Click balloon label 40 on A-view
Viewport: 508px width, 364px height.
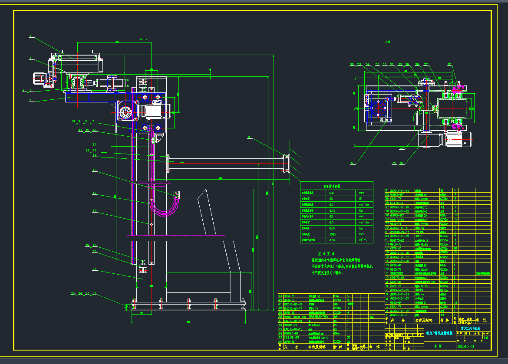click(353, 163)
